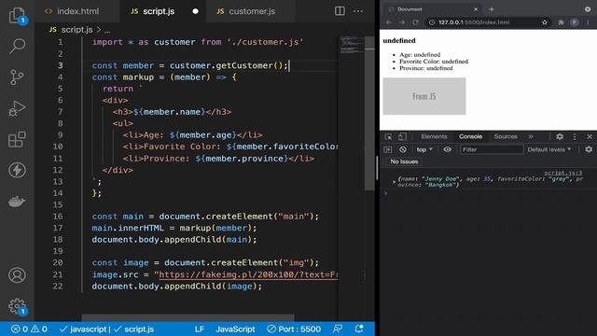Open the Docker whale sidebar view
The width and height of the screenshot is (597, 336).
(x=17, y=202)
